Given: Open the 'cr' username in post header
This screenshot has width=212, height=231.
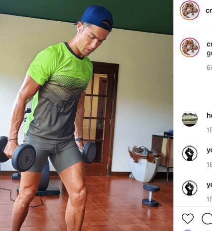Looking at the screenshot, I should (x=209, y=10).
